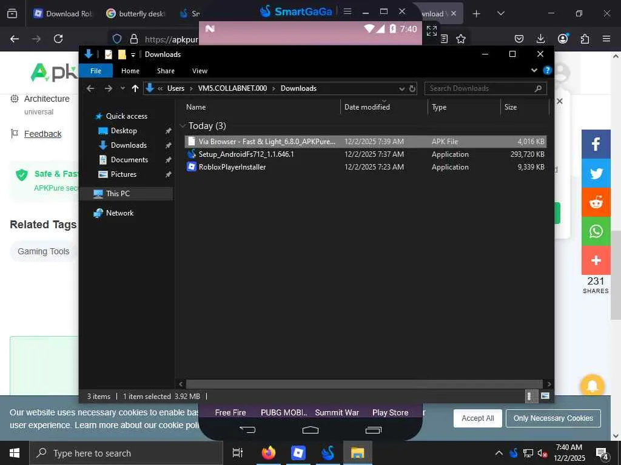Go up one folder level in Explorer
Screen dimensions: 621x465
click(x=135, y=88)
